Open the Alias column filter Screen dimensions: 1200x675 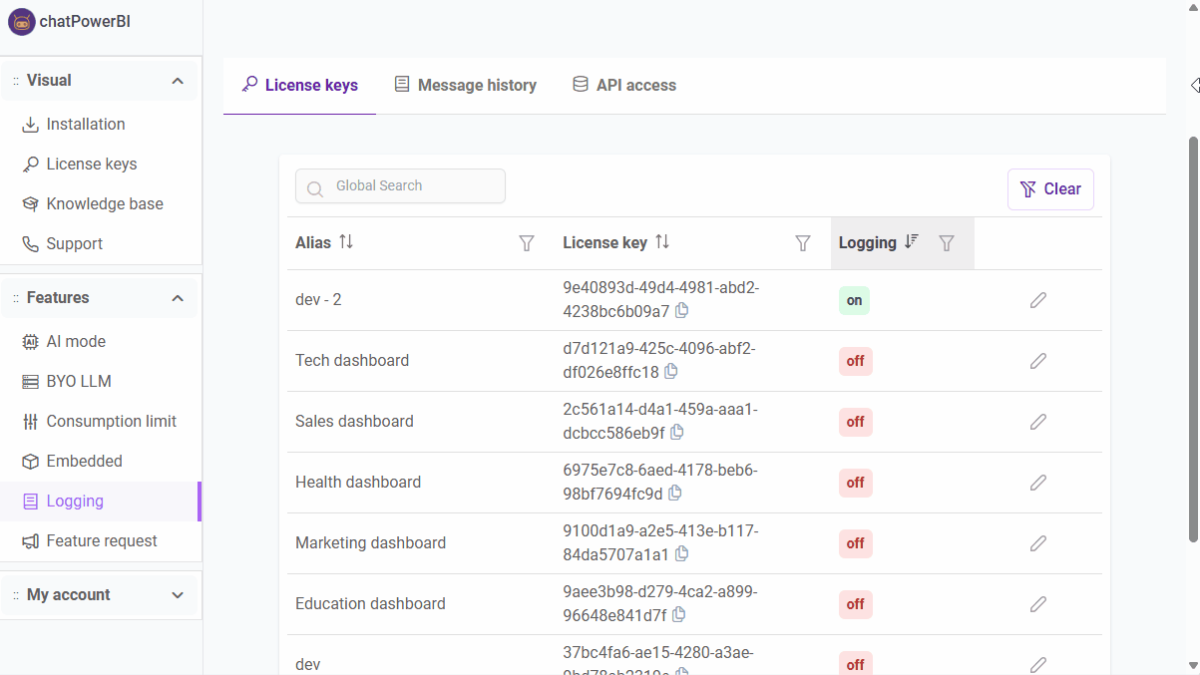(x=527, y=243)
